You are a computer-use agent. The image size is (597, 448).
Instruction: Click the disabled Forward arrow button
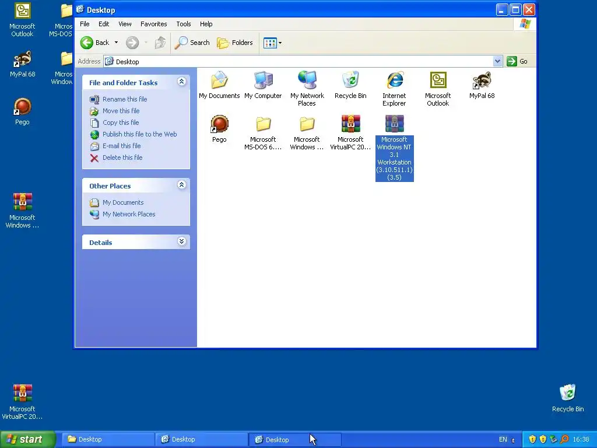coord(132,43)
